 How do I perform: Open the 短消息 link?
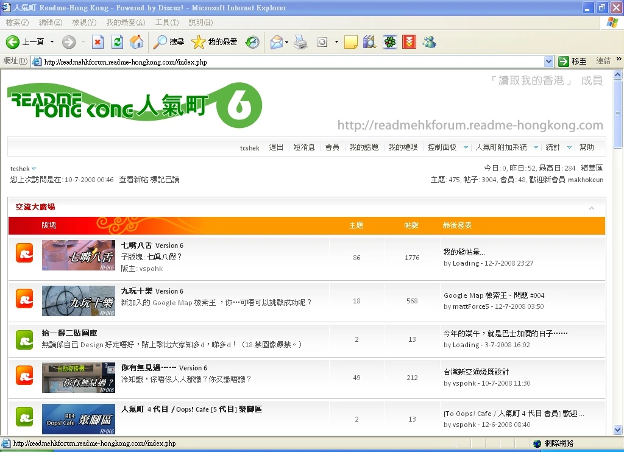point(304,147)
